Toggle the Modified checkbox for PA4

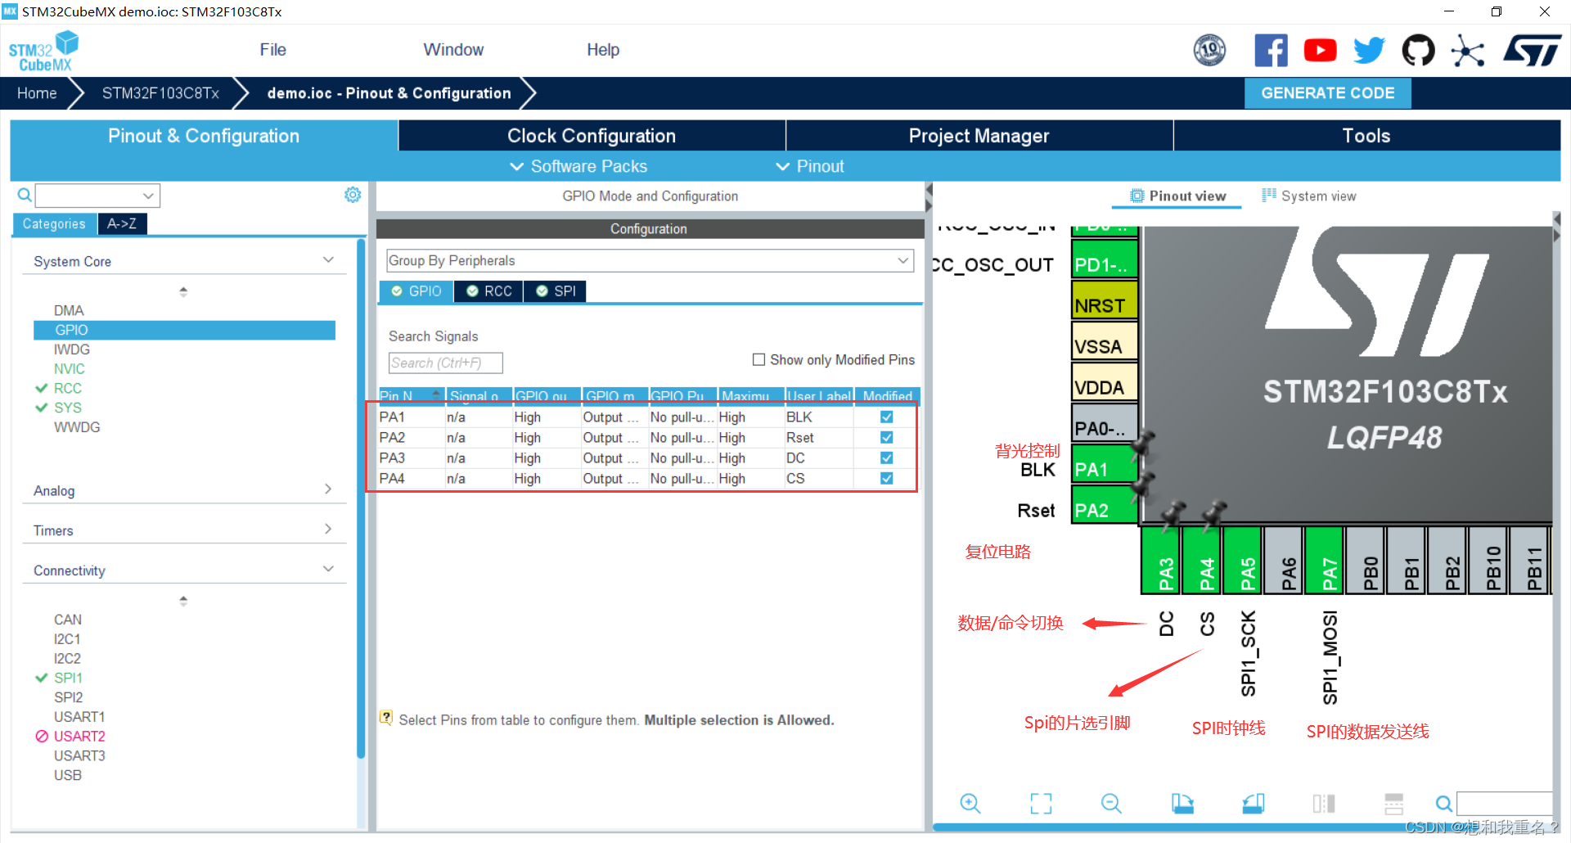coord(886,478)
